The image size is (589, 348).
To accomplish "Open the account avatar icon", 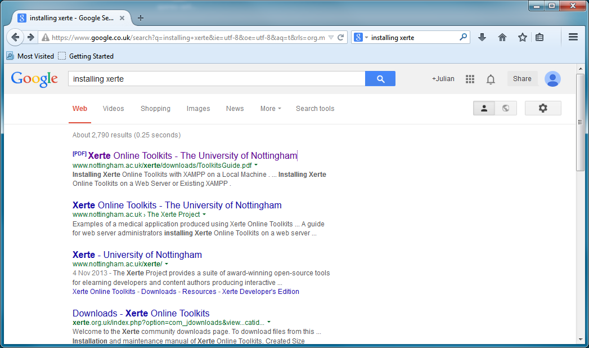I will pyautogui.click(x=552, y=79).
